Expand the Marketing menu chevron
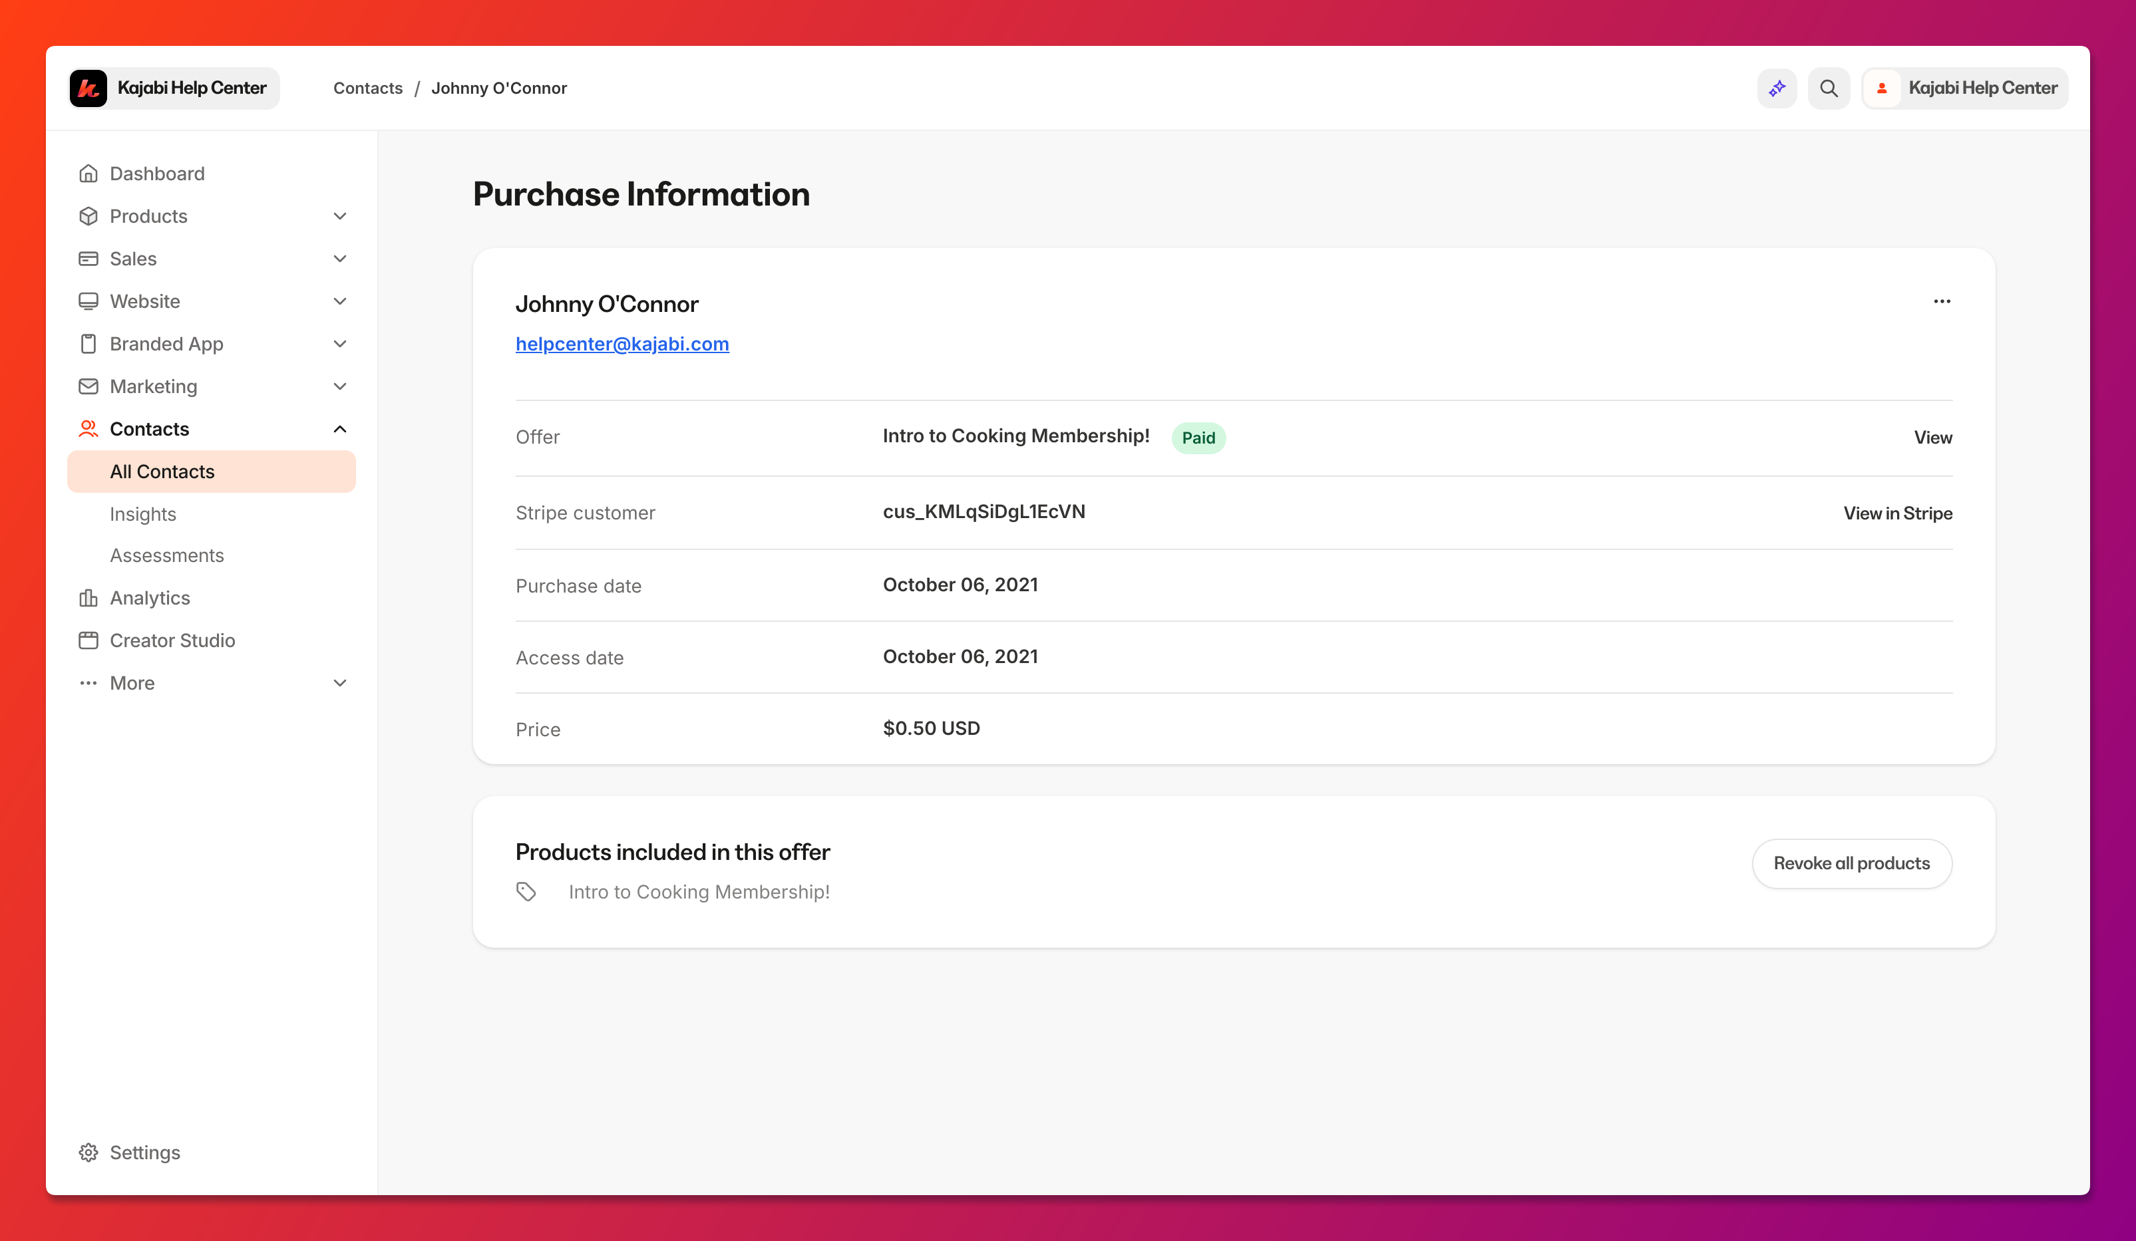 pyautogui.click(x=340, y=386)
